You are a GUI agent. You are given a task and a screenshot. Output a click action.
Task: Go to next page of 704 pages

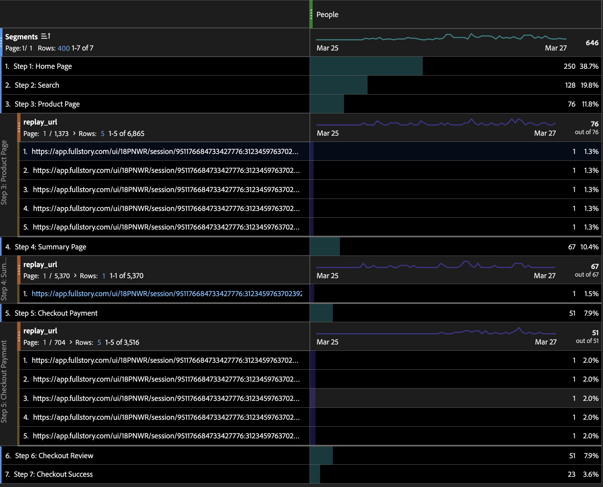(x=71, y=342)
